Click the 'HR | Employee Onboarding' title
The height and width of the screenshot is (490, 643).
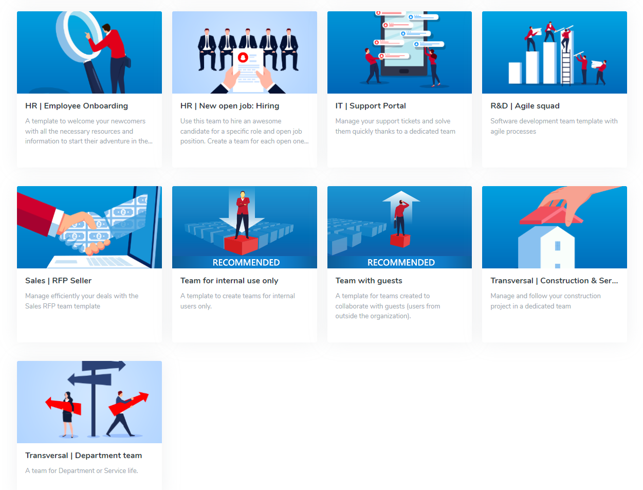[77, 106]
